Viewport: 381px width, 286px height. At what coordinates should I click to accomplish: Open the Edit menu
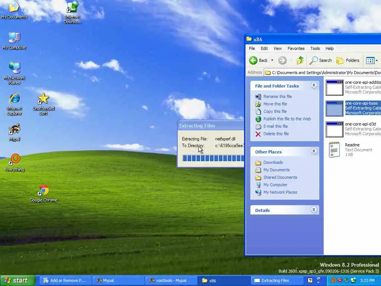(264, 48)
